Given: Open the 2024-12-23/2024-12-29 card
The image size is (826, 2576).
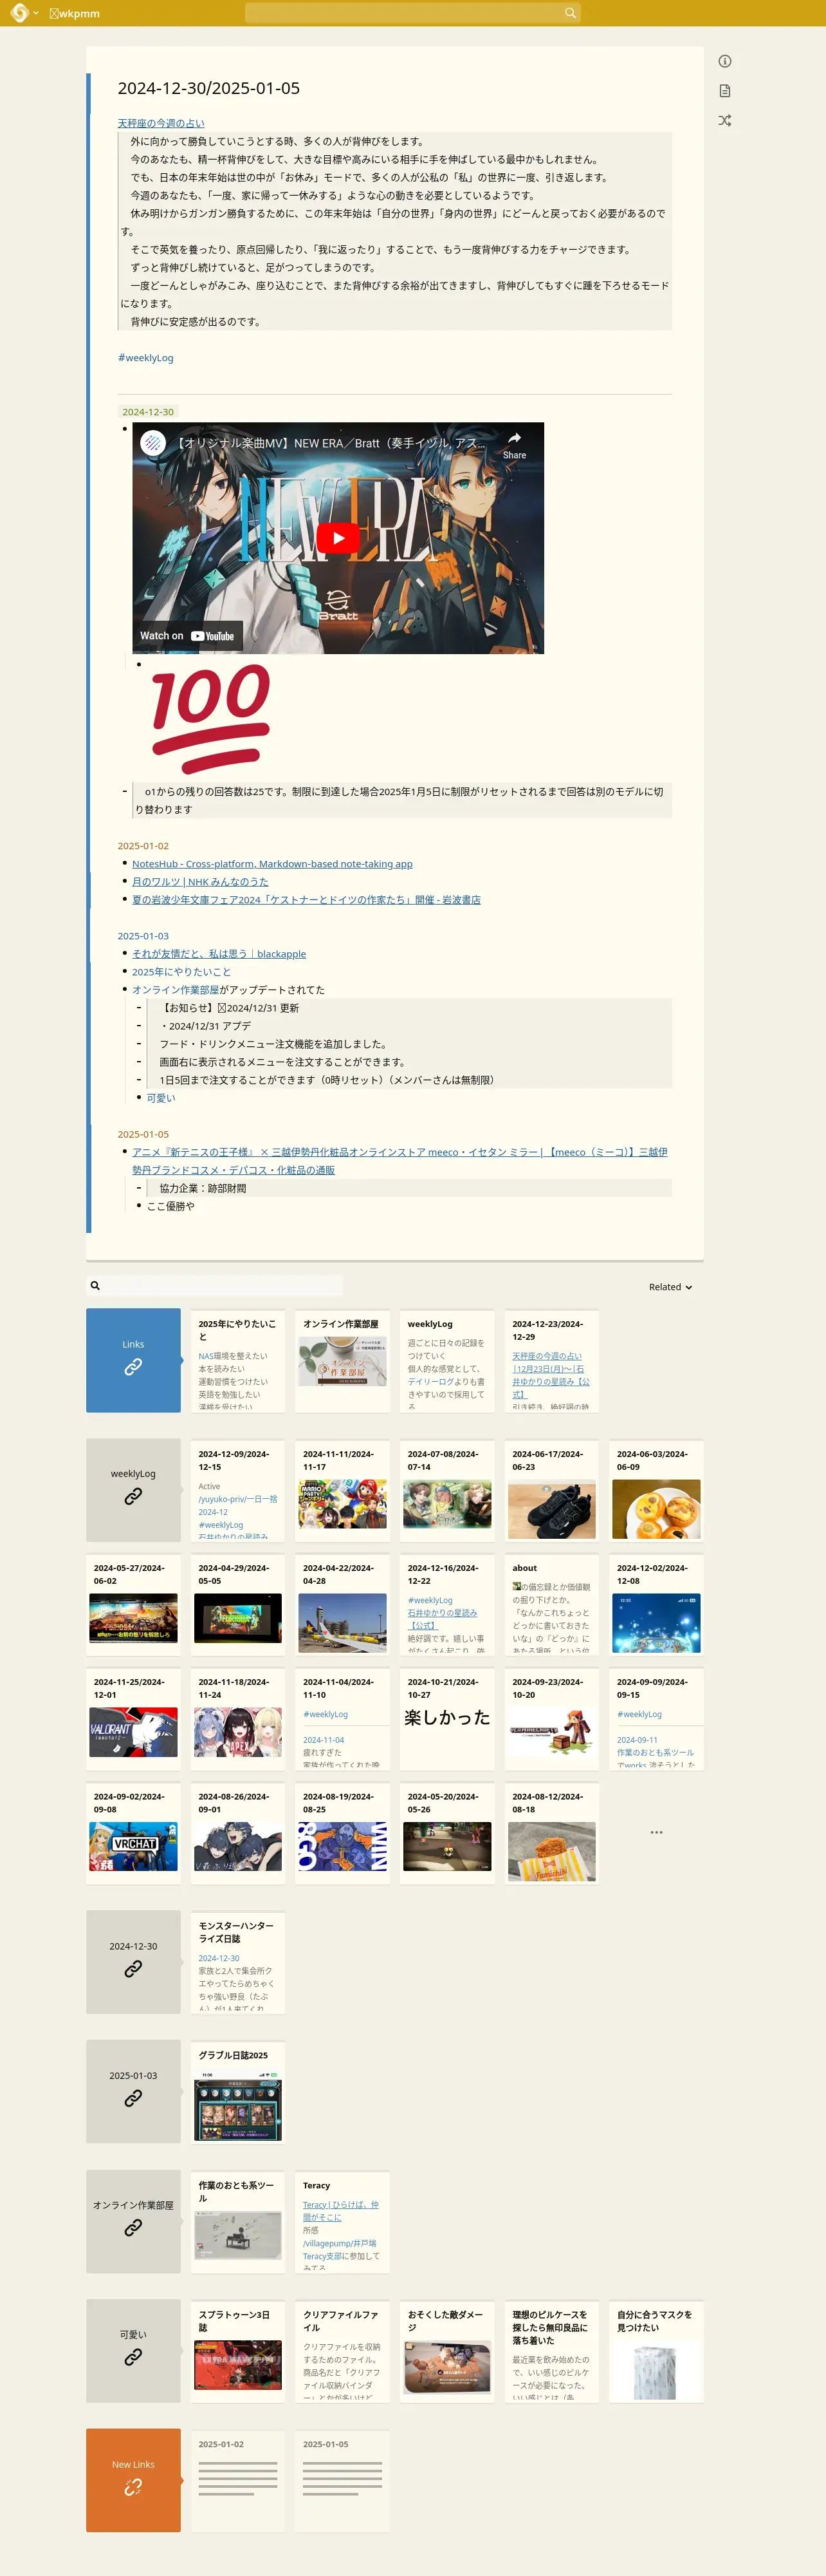Looking at the screenshot, I should point(553,1360).
